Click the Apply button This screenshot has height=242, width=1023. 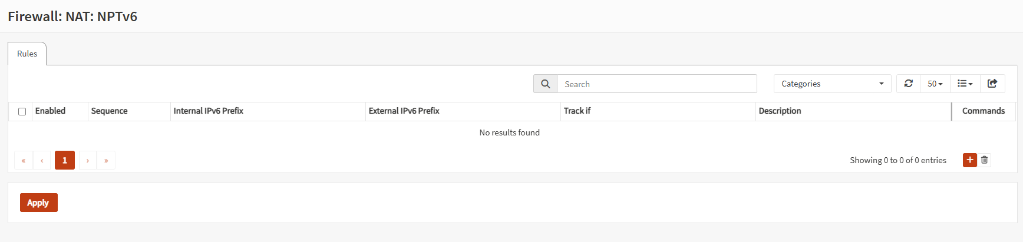pos(38,203)
